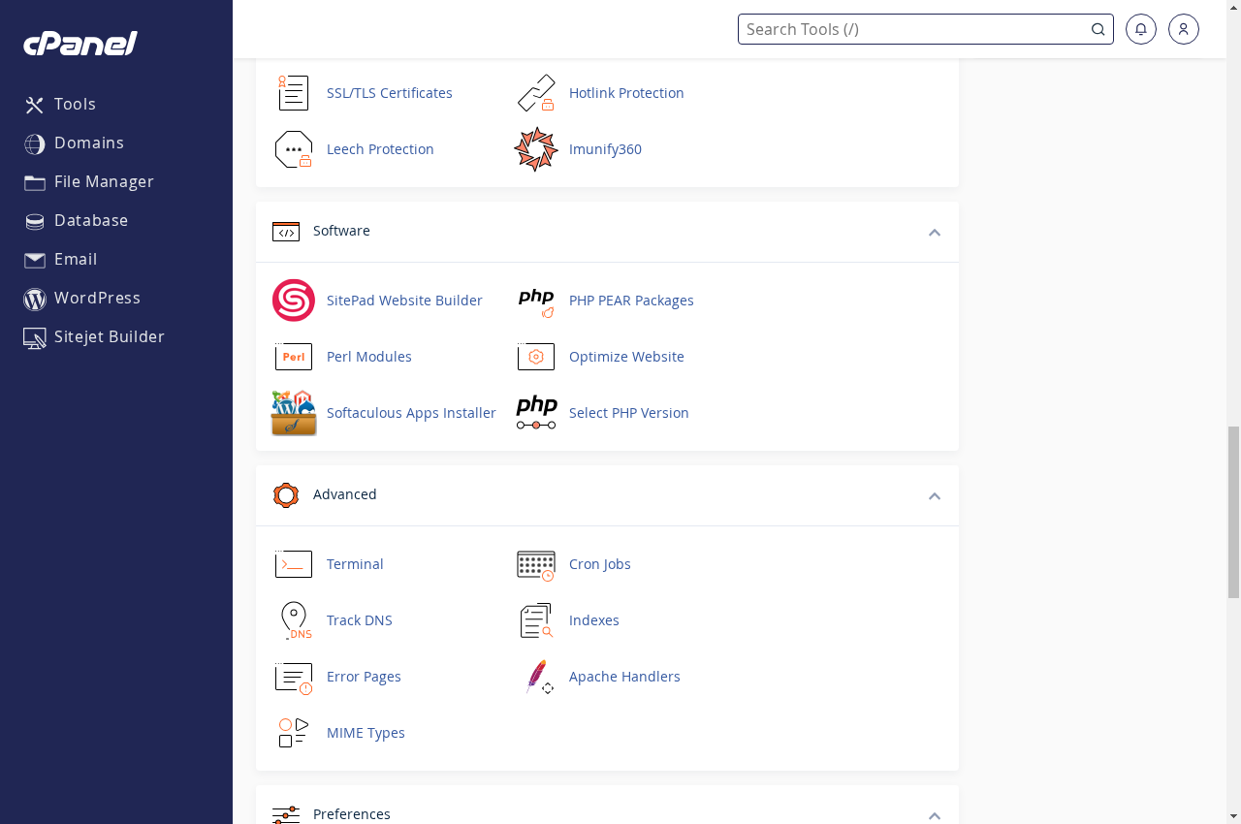Click the Select PHP Version icon
The height and width of the screenshot is (824, 1241).
pyautogui.click(x=536, y=413)
